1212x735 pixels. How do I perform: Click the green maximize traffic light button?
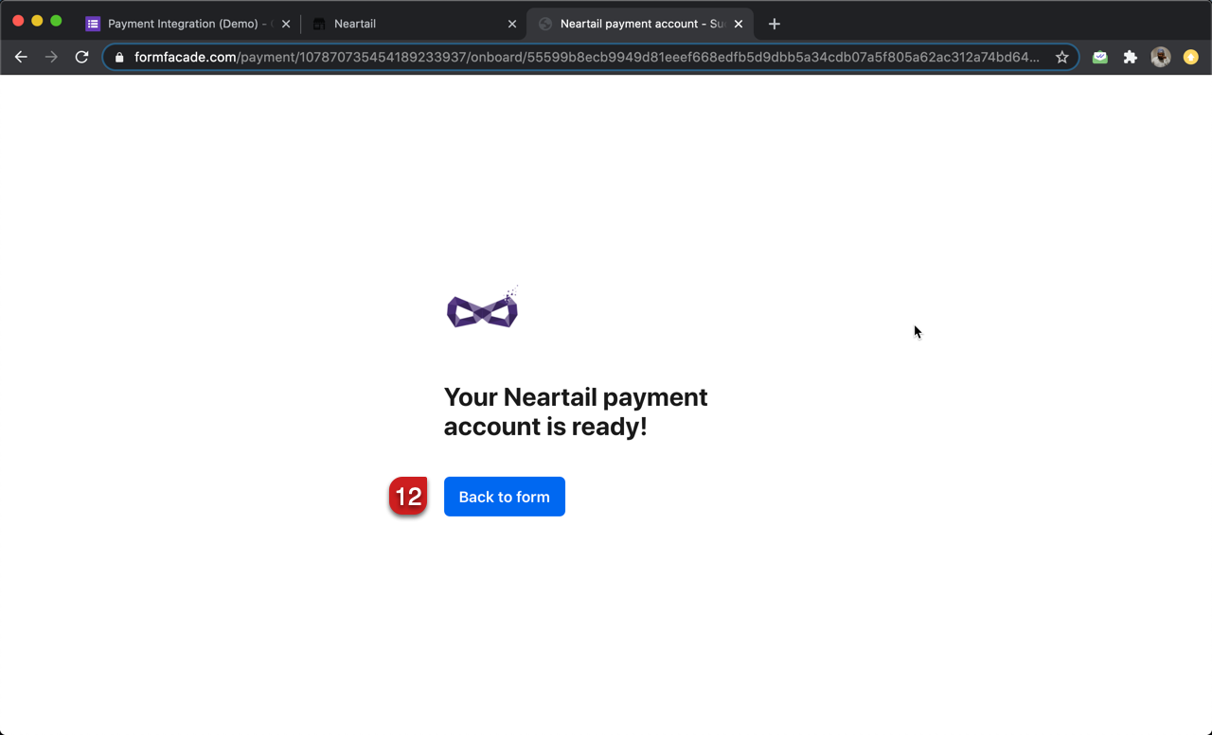click(56, 19)
